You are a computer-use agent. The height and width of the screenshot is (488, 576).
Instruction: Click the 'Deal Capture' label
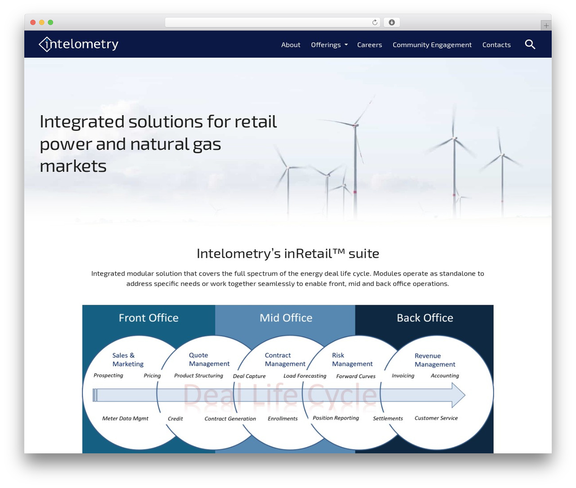(249, 376)
